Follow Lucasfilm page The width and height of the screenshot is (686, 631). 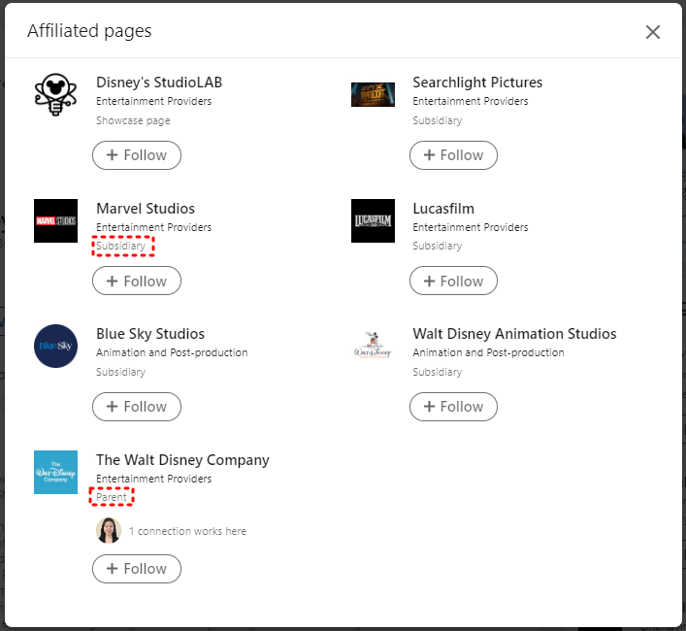pos(453,281)
